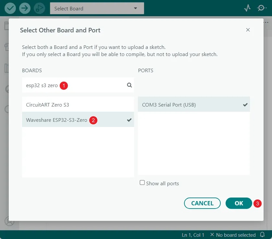Screen dimensions: 272x239
Task: Open the Serial Monitor
Action: tap(261, 8)
